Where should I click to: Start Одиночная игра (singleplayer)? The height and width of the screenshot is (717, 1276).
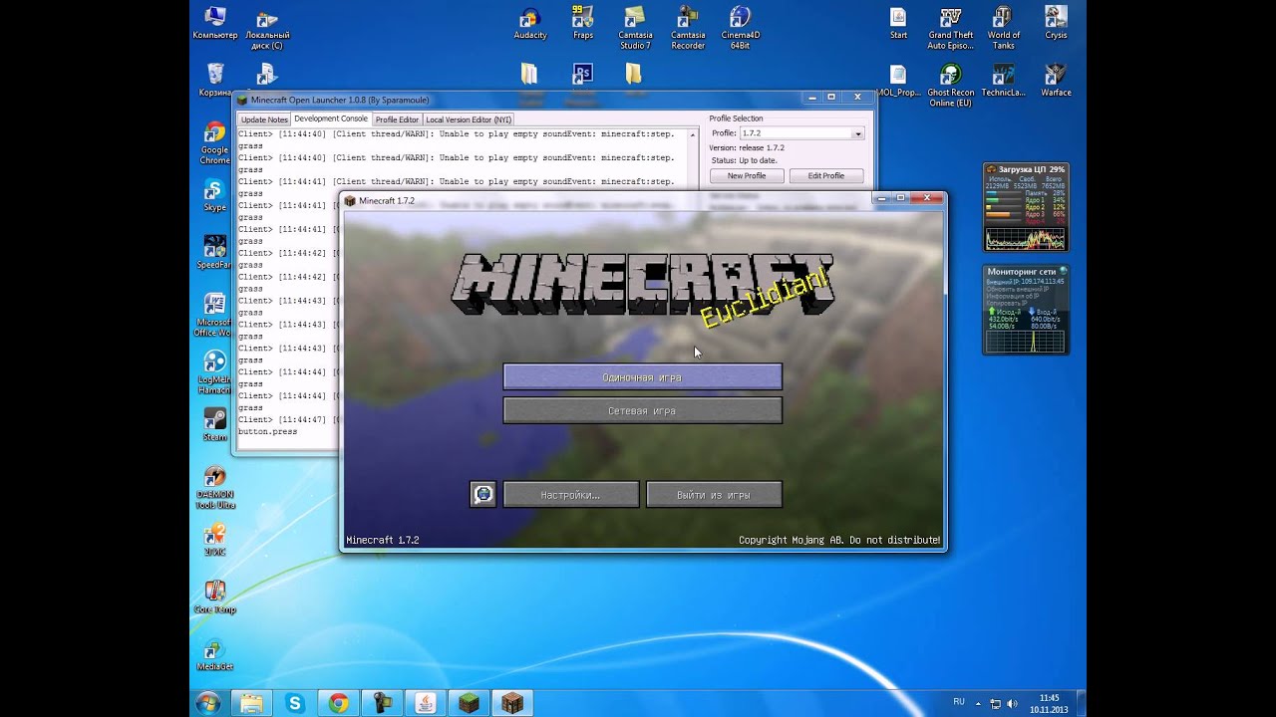tap(642, 376)
